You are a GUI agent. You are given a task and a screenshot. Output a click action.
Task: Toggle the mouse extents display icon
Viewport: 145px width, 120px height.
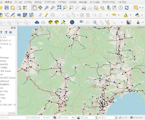pyautogui.click(x=55, y=117)
